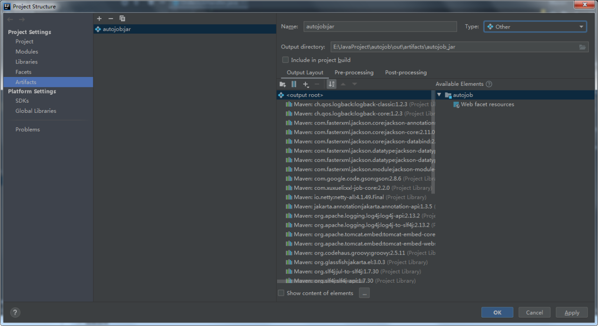Select Maven jackson-core:2.11.0 row
The image size is (598, 326).
tap(356, 132)
